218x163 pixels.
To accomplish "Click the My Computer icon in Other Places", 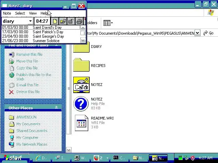I will pyautogui.click(x=12, y=138).
